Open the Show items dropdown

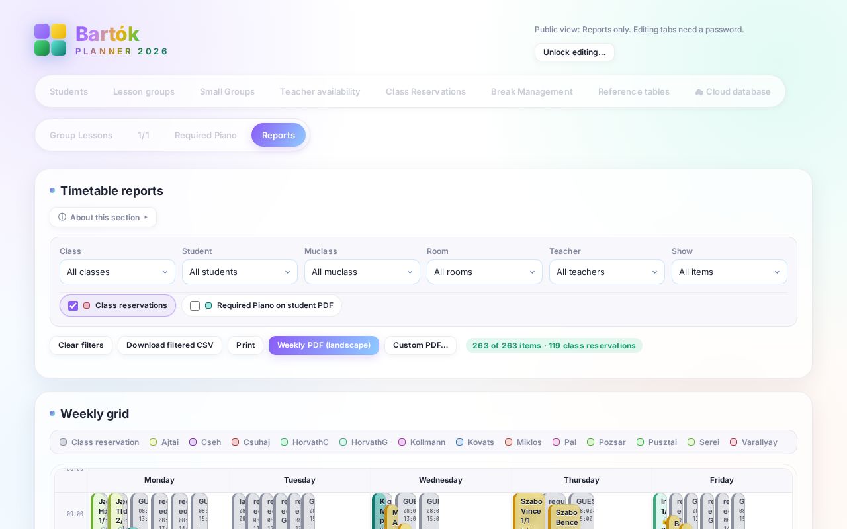(x=729, y=272)
